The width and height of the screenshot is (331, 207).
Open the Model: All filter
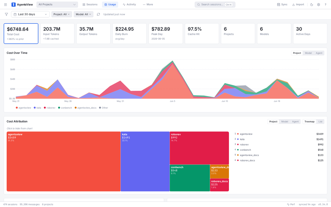coord(83,14)
